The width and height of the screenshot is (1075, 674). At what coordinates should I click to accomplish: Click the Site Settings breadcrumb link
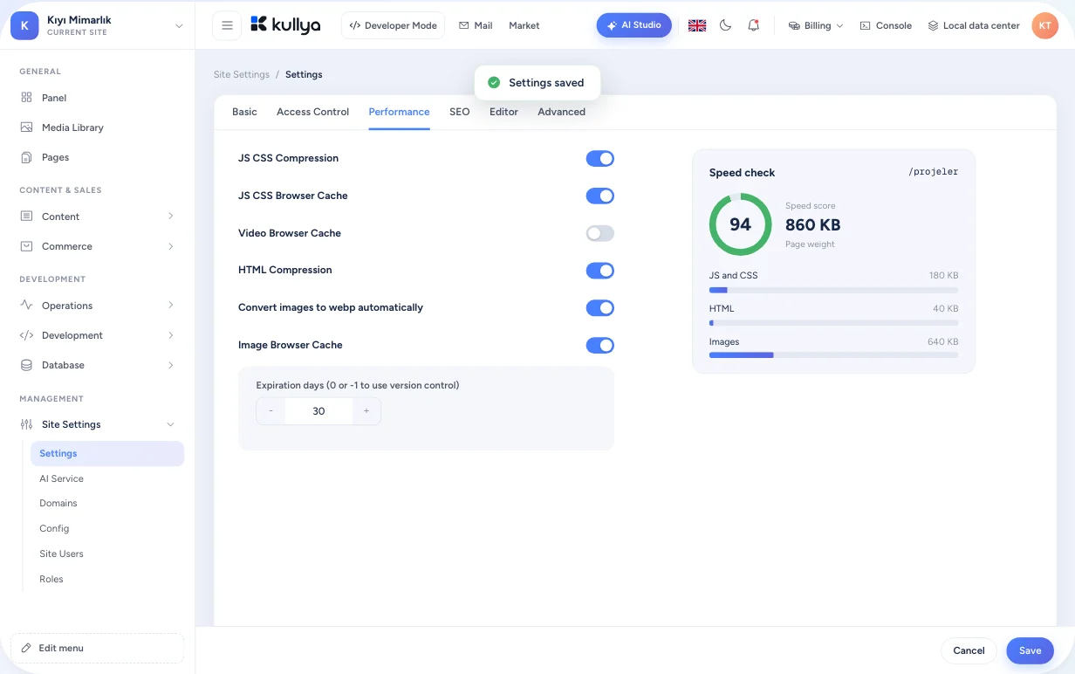(242, 74)
